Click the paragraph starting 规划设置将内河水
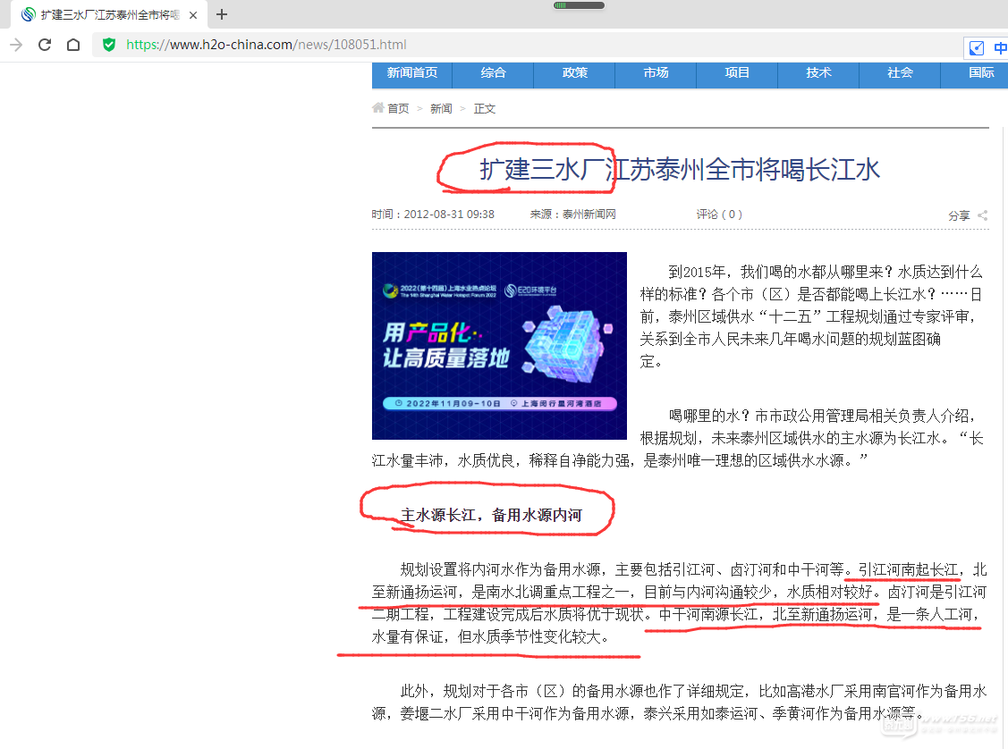 (x=680, y=603)
